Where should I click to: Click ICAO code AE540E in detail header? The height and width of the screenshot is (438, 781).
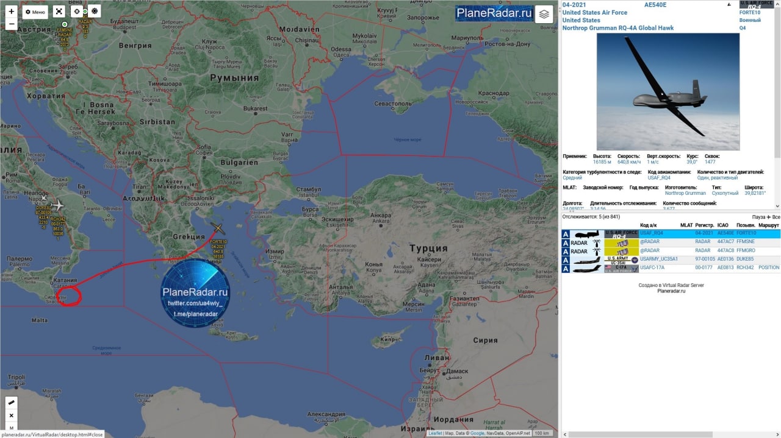coord(655,5)
